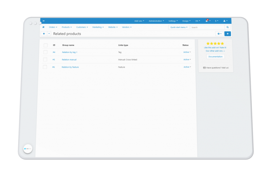Open the EN language dropdown
Viewport: 272px width, 173px height.
click(197, 21)
